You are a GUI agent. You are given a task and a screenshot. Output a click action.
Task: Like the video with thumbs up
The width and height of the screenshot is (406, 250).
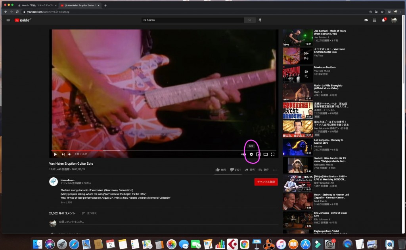coord(218,170)
